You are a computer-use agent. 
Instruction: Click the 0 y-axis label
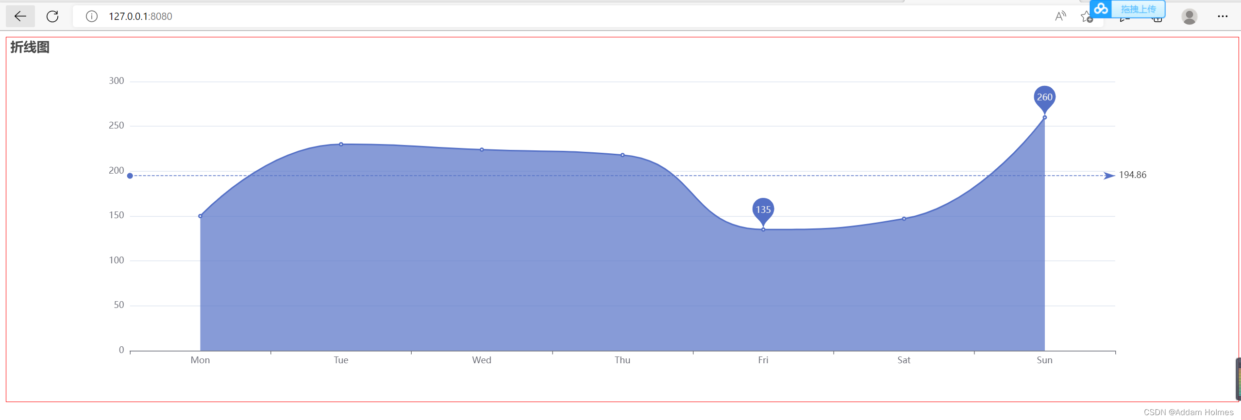pyautogui.click(x=121, y=350)
